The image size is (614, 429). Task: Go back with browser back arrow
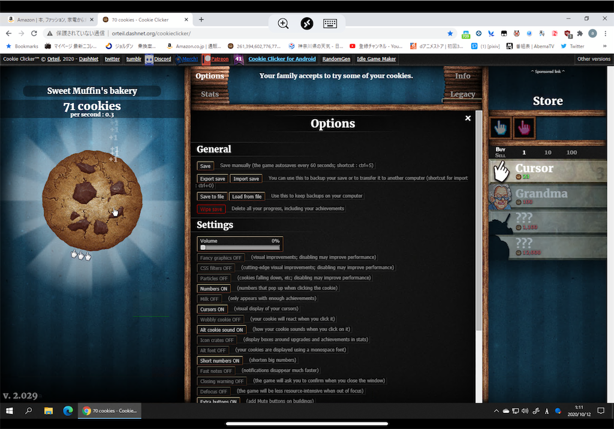tap(8, 34)
